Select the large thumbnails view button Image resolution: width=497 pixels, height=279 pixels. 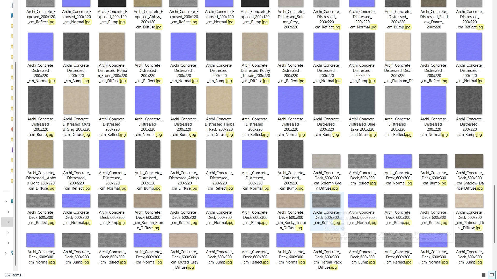(x=492, y=275)
